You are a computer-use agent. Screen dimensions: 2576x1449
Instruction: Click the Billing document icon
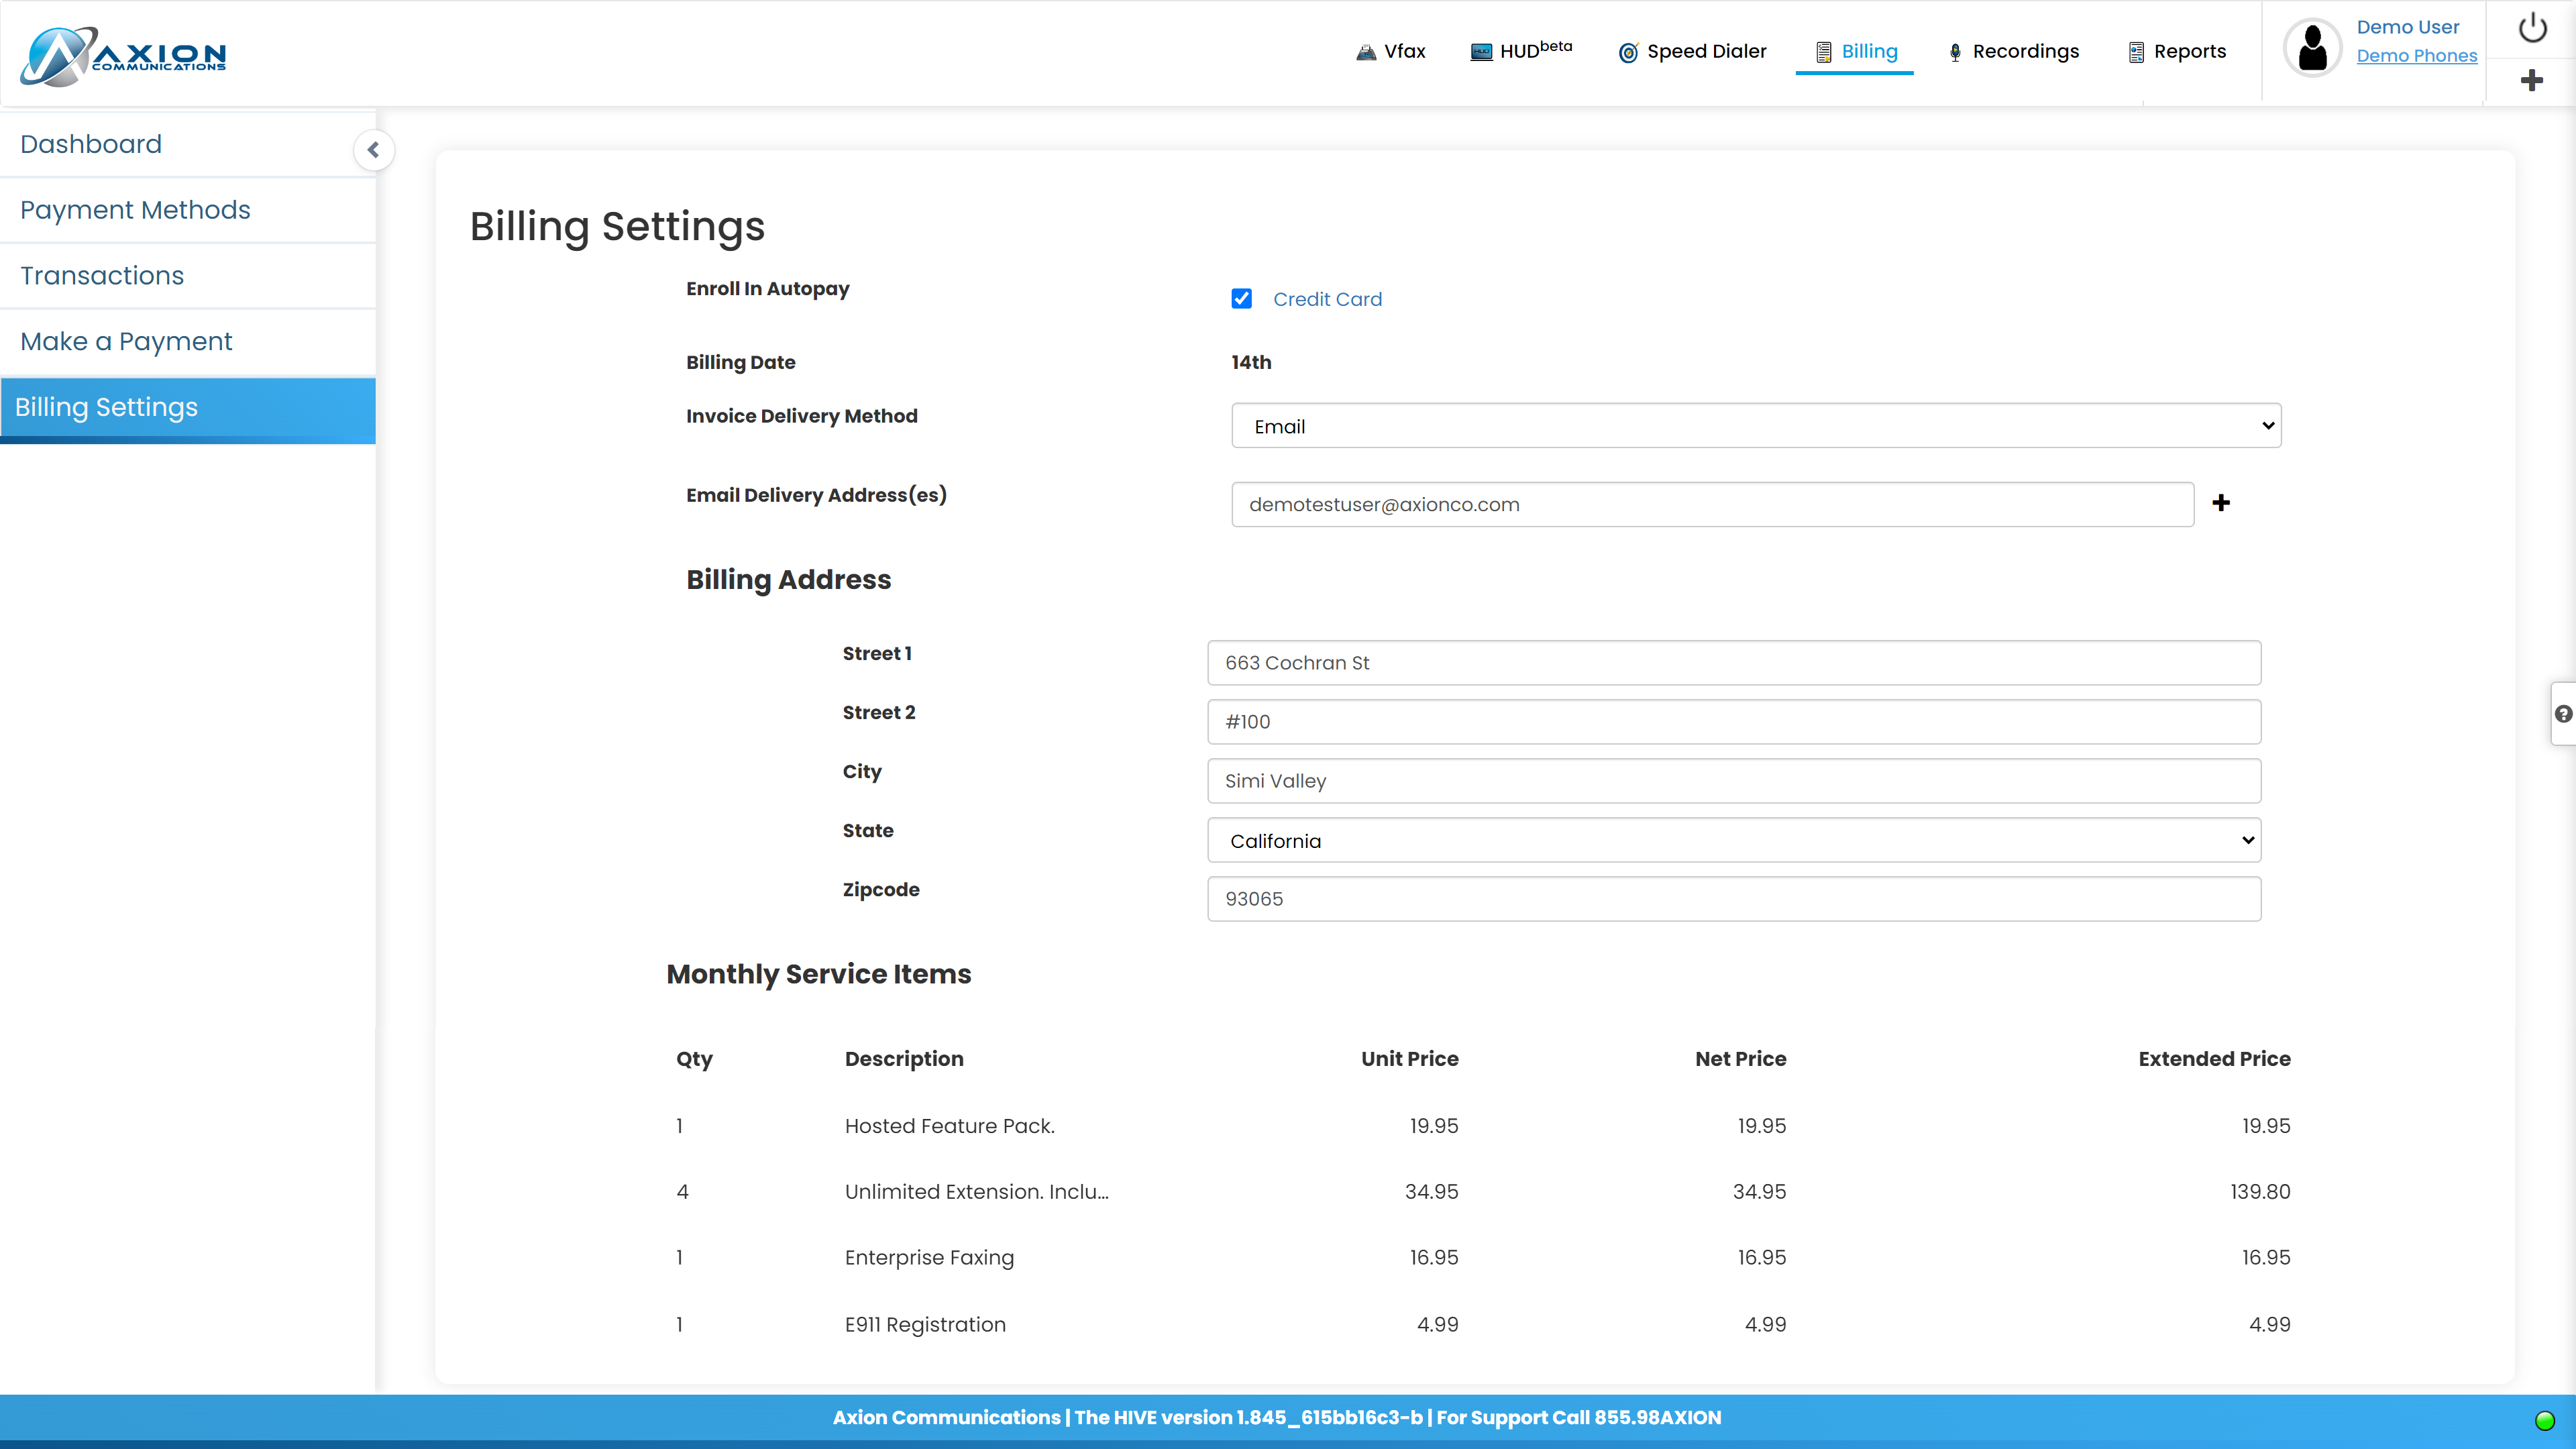coord(1824,52)
